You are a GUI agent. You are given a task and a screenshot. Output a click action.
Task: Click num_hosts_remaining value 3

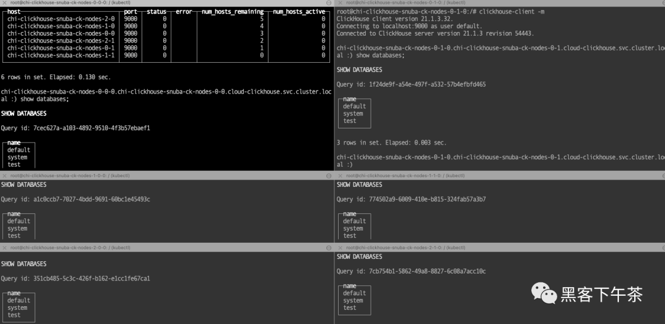pyautogui.click(x=262, y=33)
